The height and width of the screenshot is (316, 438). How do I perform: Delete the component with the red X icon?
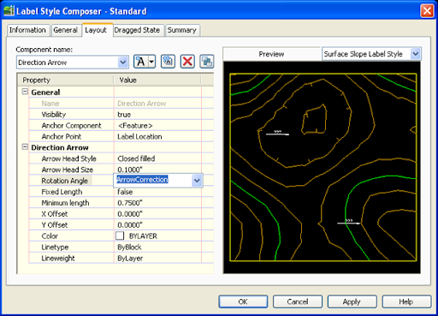tap(187, 62)
